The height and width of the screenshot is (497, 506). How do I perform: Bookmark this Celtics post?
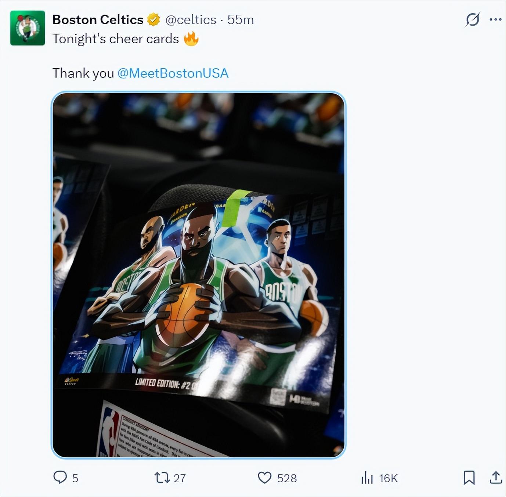pos(469,478)
